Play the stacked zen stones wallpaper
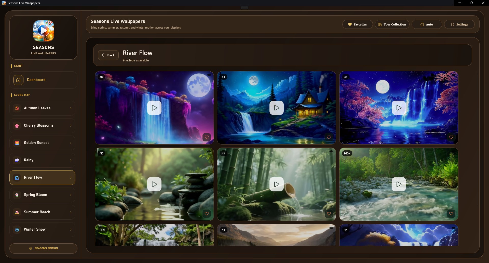The width and height of the screenshot is (489, 263). tap(154, 184)
